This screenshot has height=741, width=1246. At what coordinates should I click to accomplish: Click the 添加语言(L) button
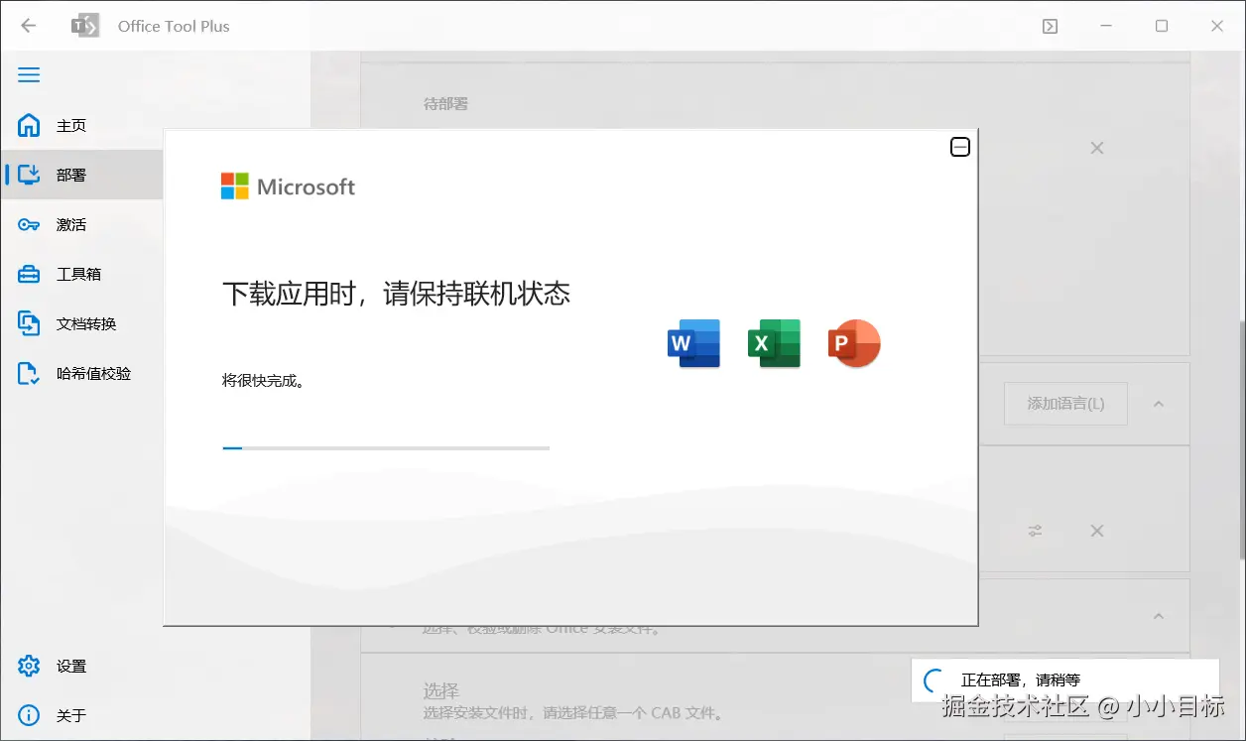click(x=1065, y=404)
